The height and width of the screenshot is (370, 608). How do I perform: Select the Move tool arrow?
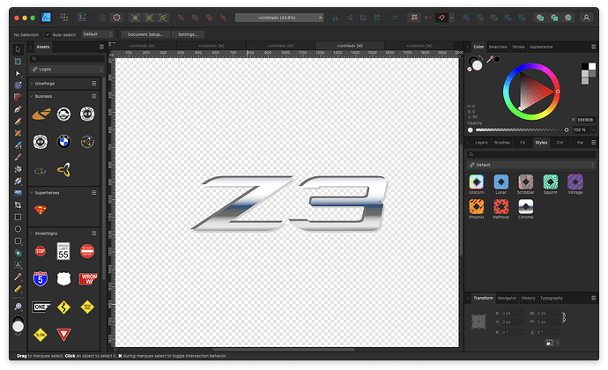click(18, 49)
